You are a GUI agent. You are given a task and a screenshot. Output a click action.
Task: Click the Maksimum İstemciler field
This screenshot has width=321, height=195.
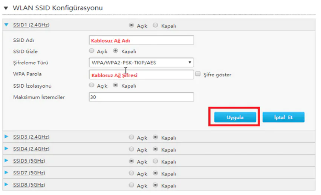click(x=141, y=97)
